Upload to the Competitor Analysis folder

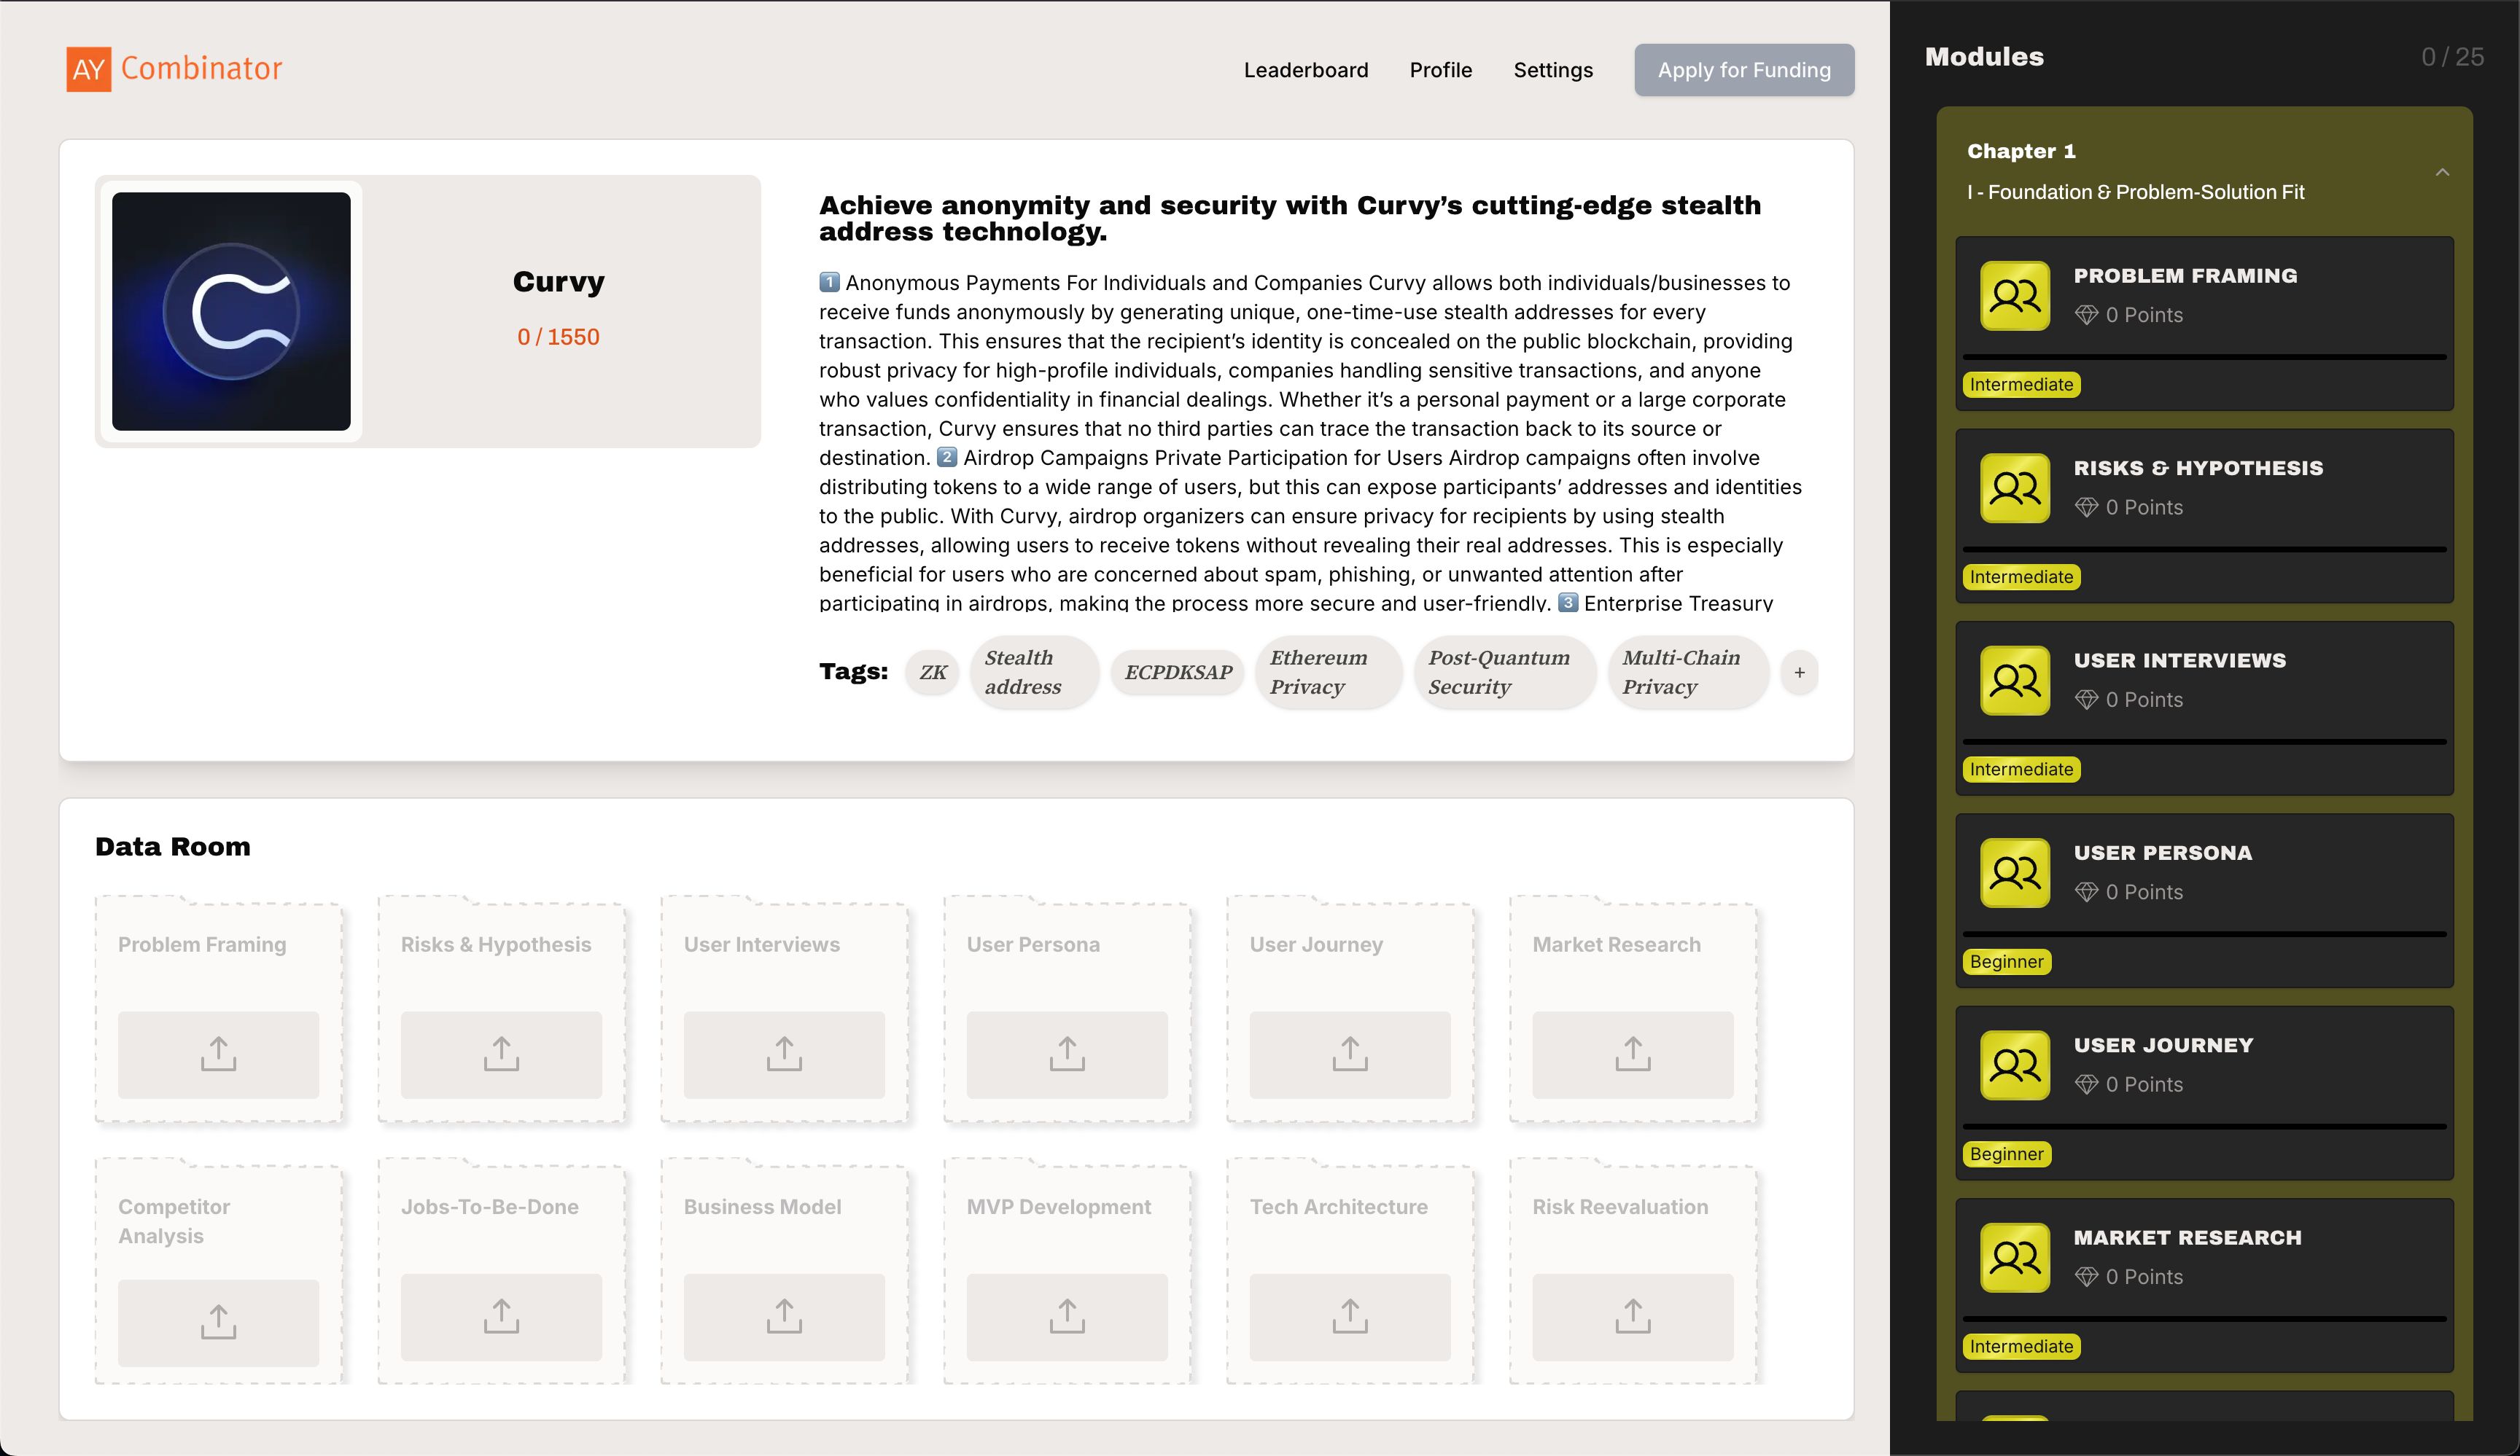click(218, 1322)
